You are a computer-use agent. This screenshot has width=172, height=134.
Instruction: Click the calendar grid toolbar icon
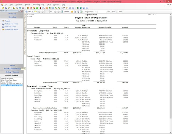43,8
